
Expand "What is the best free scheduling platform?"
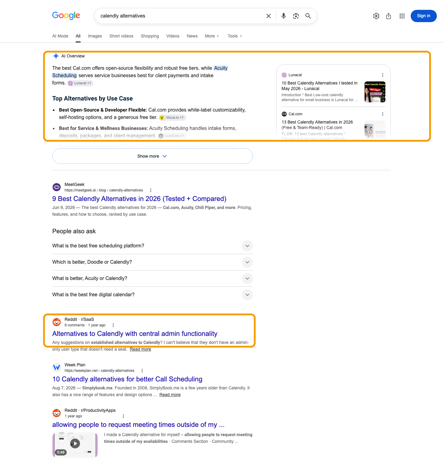pos(153,246)
